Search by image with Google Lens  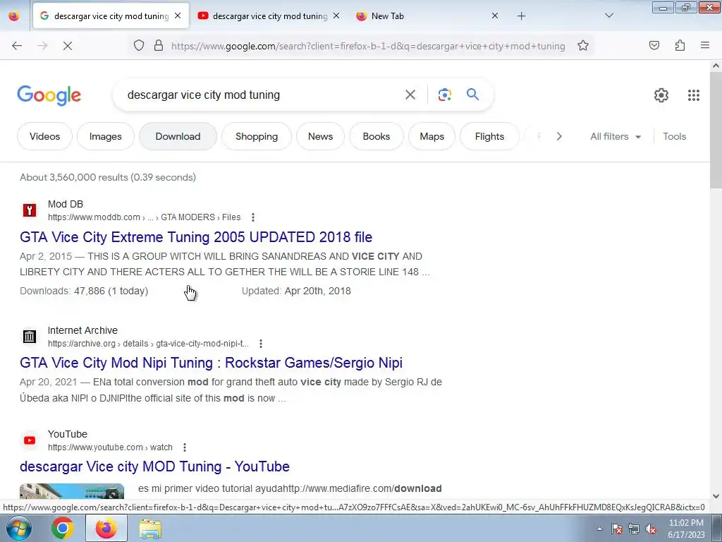point(445,95)
